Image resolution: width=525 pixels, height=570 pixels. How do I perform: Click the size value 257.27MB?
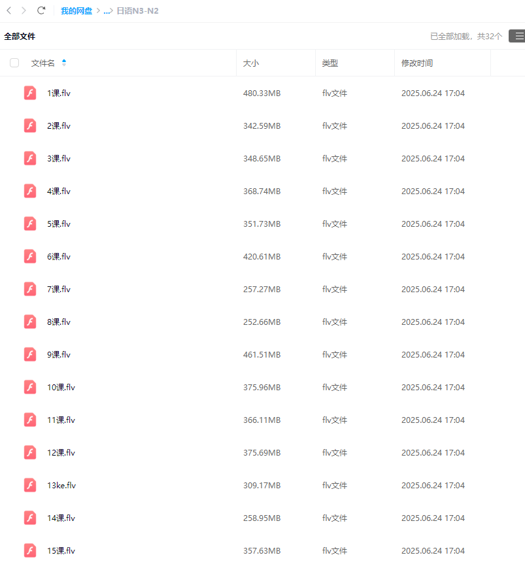tap(262, 290)
